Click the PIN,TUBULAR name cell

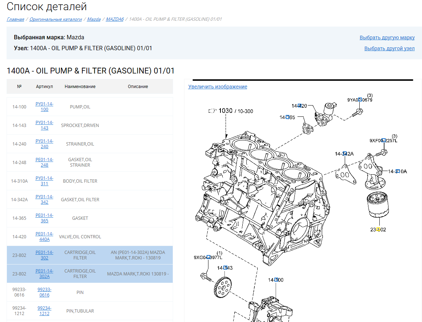[x=80, y=311]
